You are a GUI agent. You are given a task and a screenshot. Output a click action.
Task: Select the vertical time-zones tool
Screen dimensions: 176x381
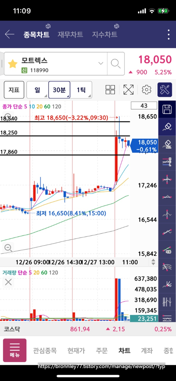167,302
